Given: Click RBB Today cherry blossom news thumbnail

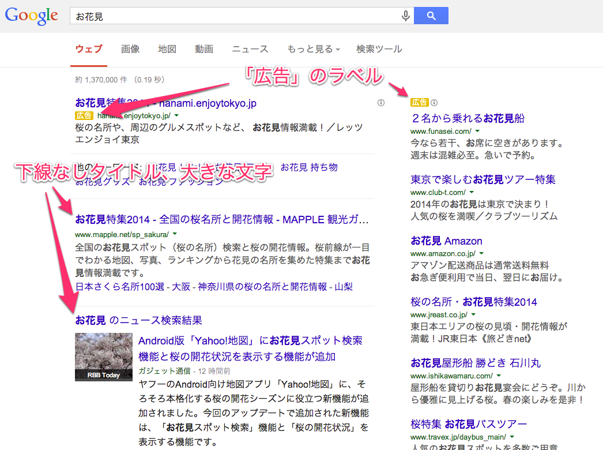Looking at the screenshot, I should pos(104,357).
